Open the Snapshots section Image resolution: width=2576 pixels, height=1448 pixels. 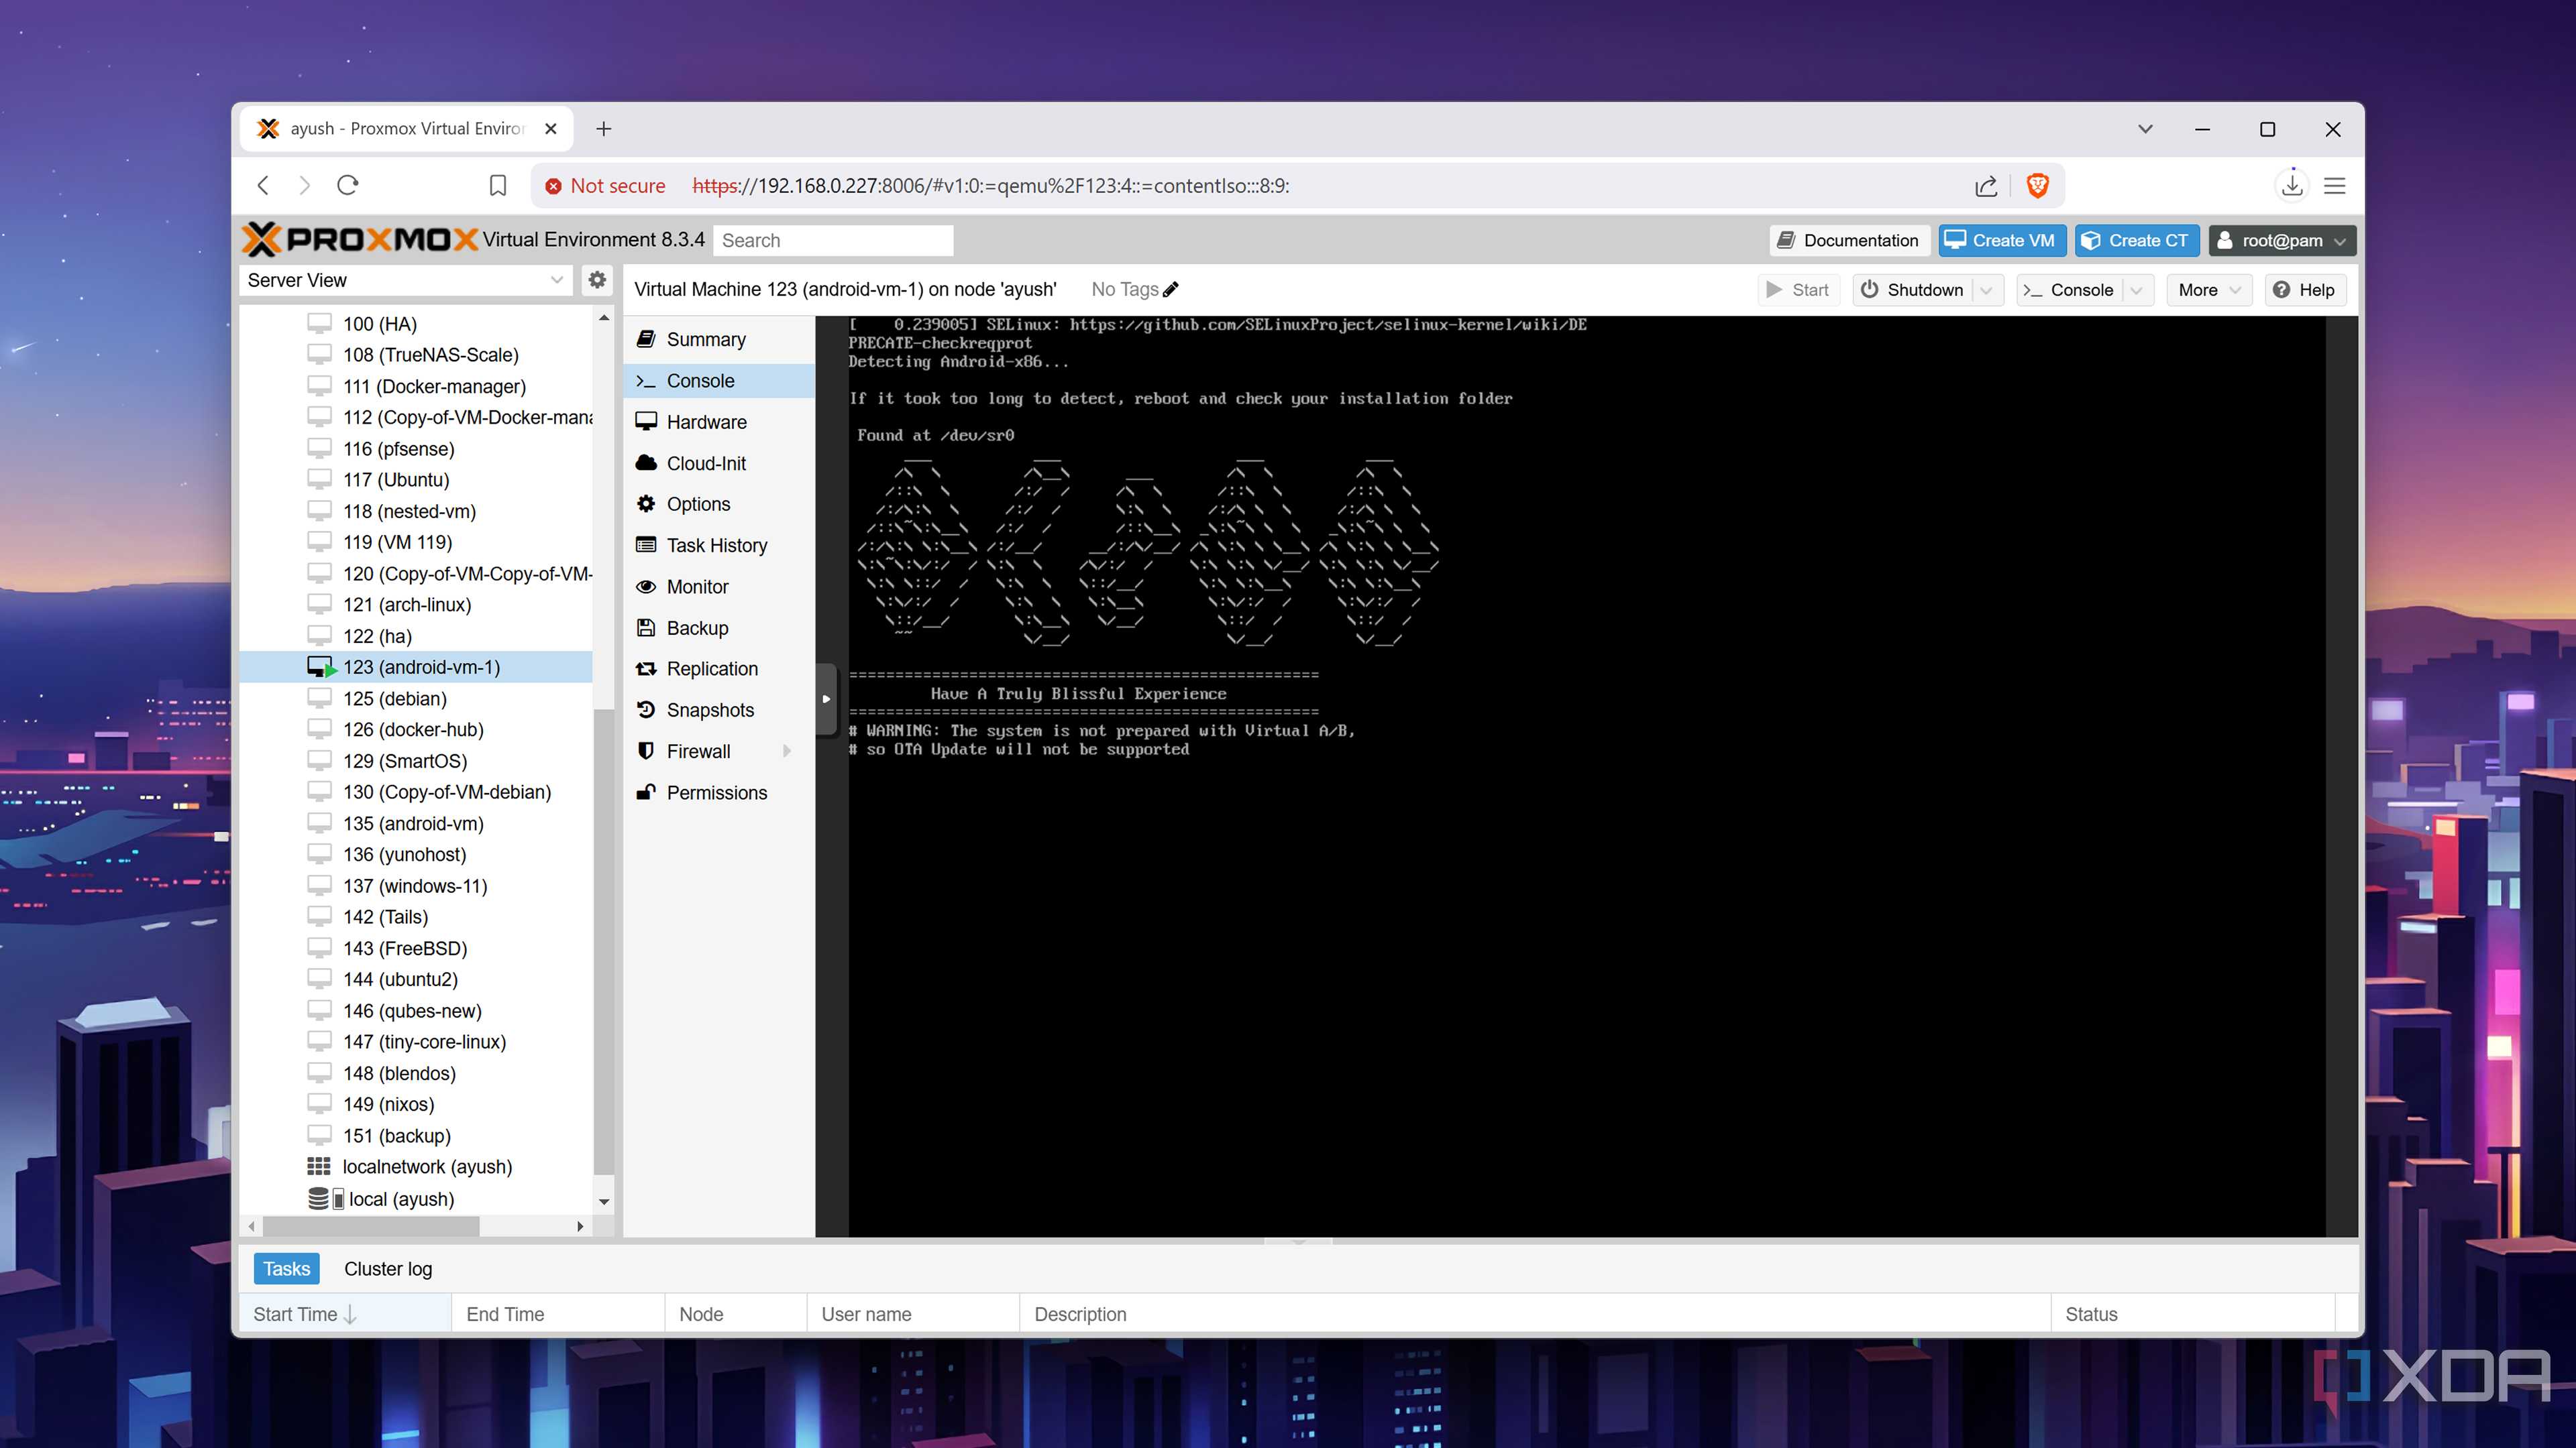coord(719,709)
